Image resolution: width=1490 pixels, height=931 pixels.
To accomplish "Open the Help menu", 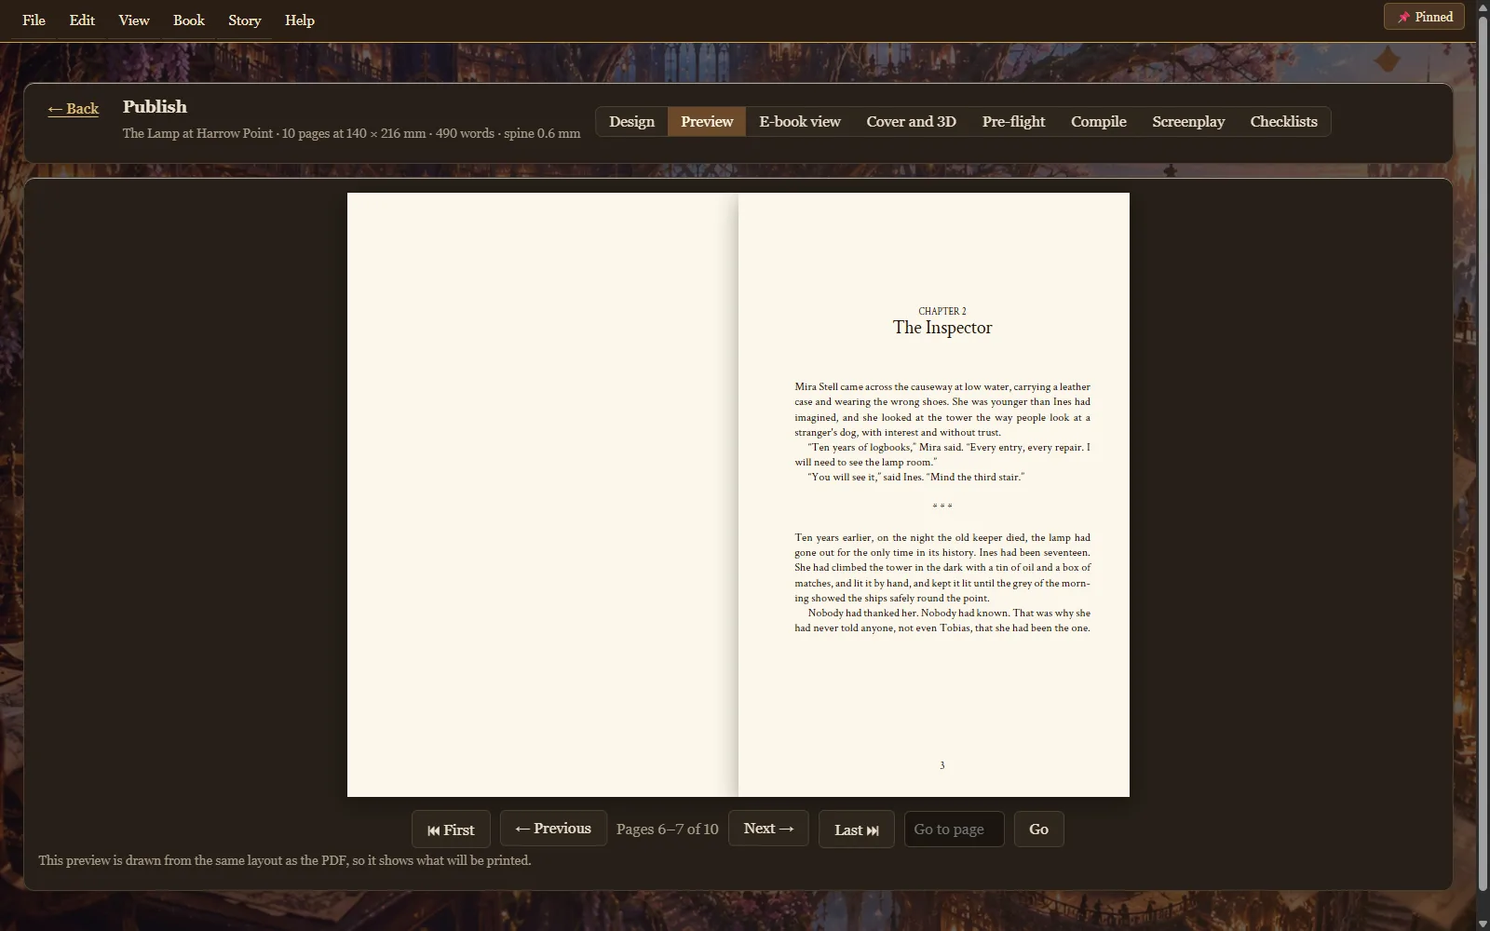I will (x=300, y=20).
